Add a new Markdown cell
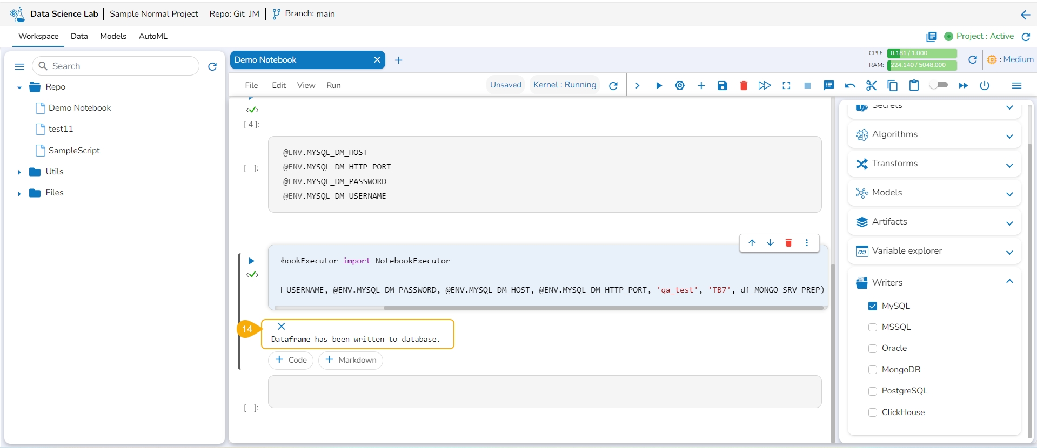The height and width of the screenshot is (448, 1037). (x=351, y=360)
